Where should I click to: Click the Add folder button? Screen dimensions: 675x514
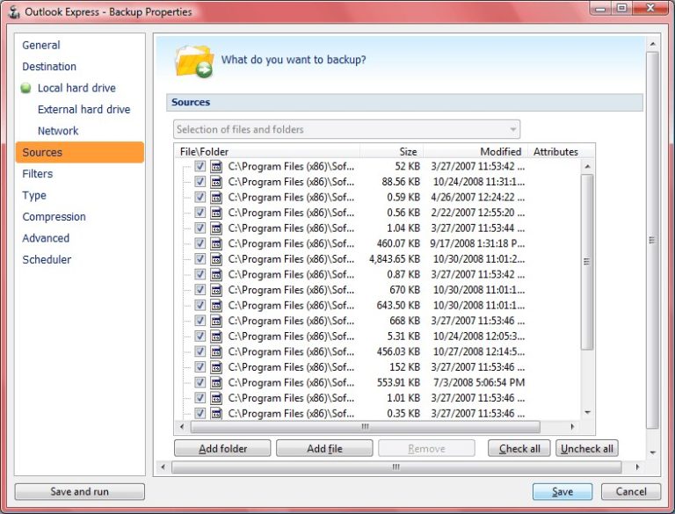pos(222,449)
